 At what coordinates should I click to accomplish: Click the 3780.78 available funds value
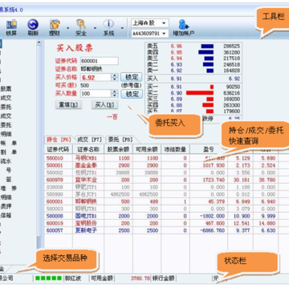click(140, 279)
